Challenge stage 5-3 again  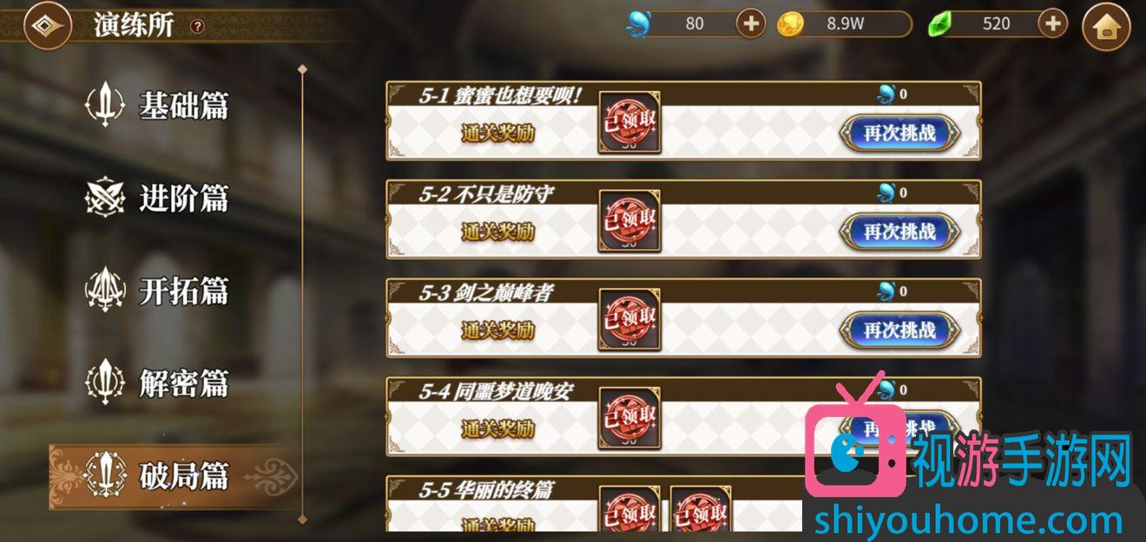(900, 330)
